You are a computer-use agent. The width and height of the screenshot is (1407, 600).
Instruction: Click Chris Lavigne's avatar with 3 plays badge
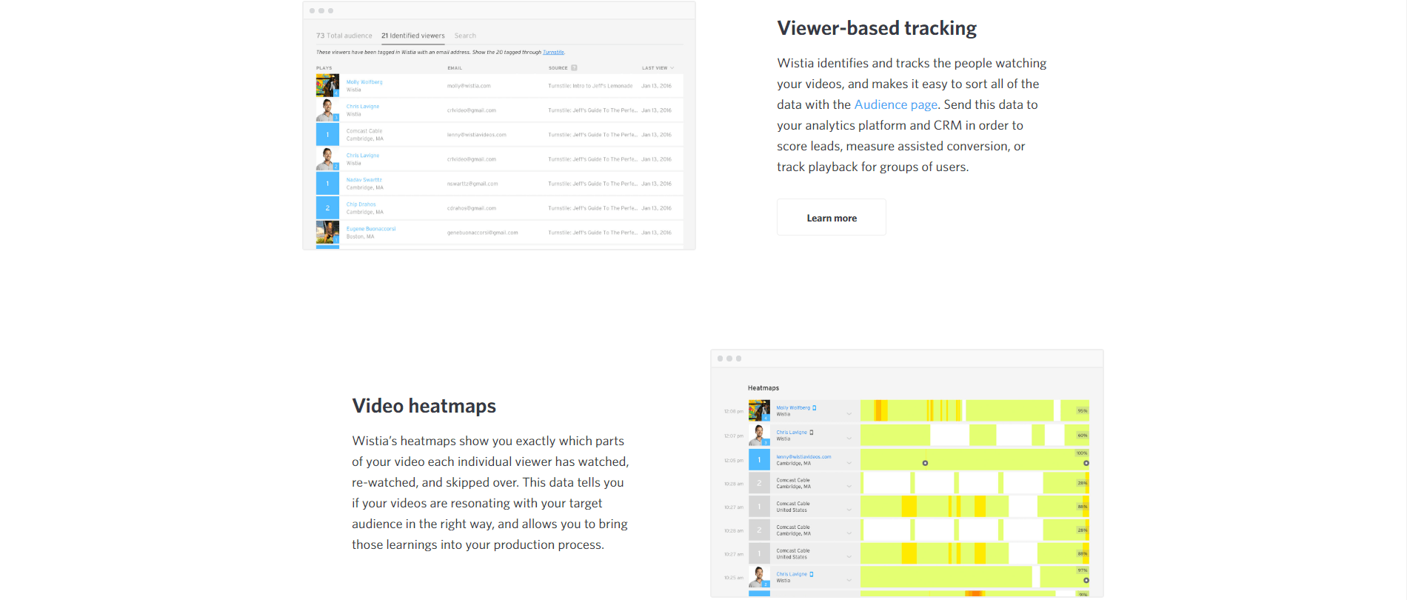327,110
